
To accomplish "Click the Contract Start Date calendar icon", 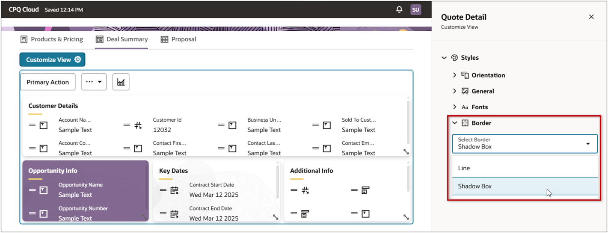I will coord(175,190).
